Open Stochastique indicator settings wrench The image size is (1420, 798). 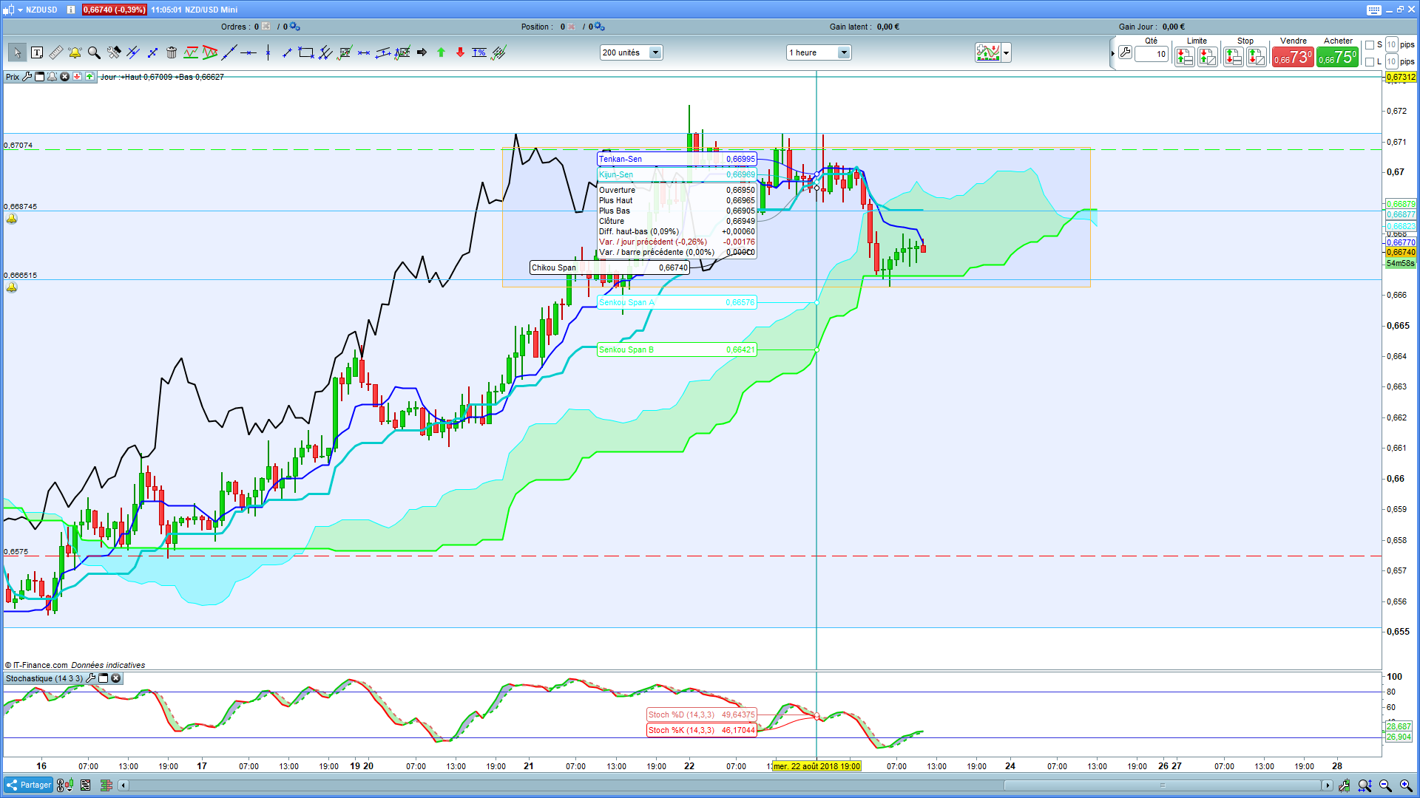tap(91, 678)
